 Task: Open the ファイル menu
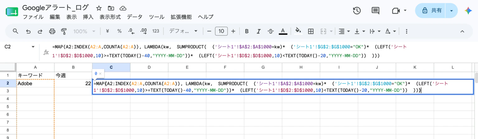[33, 17]
